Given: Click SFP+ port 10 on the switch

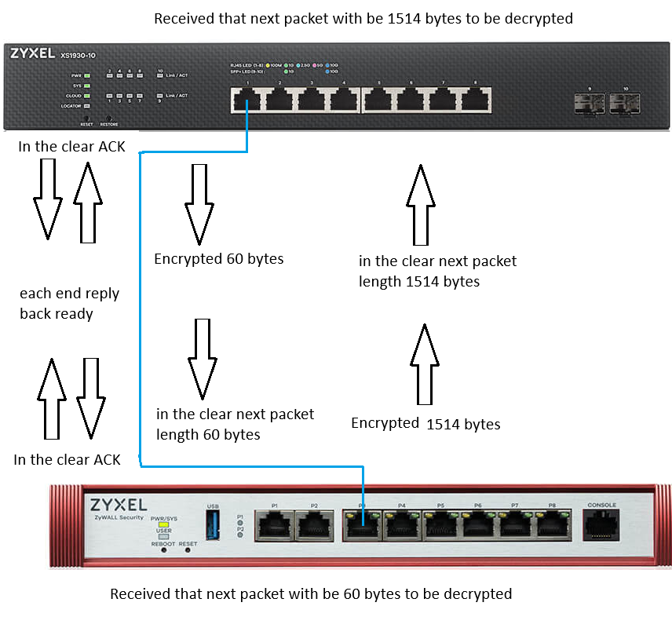Looking at the screenshot, I should [625, 104].
